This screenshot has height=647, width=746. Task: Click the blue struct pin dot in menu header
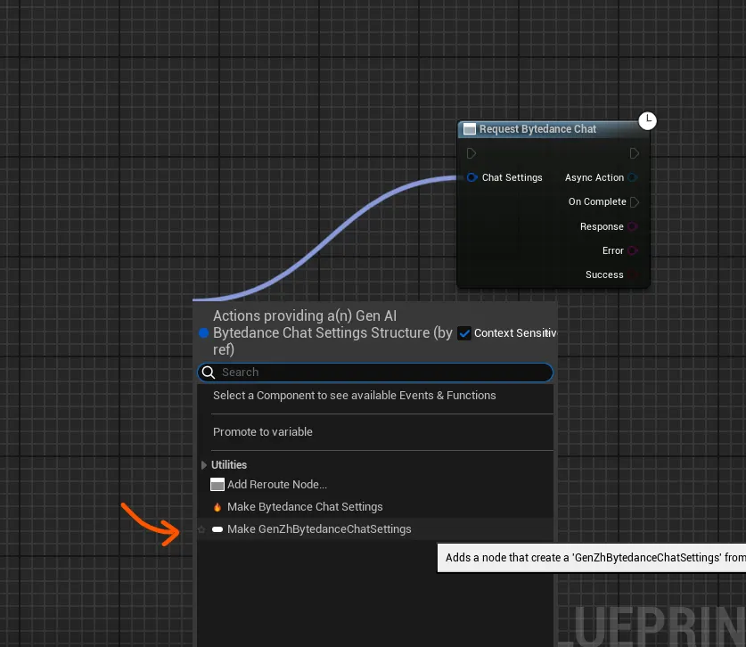(203, 333)
